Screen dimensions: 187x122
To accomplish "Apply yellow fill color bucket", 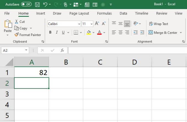I will [89, 32].
